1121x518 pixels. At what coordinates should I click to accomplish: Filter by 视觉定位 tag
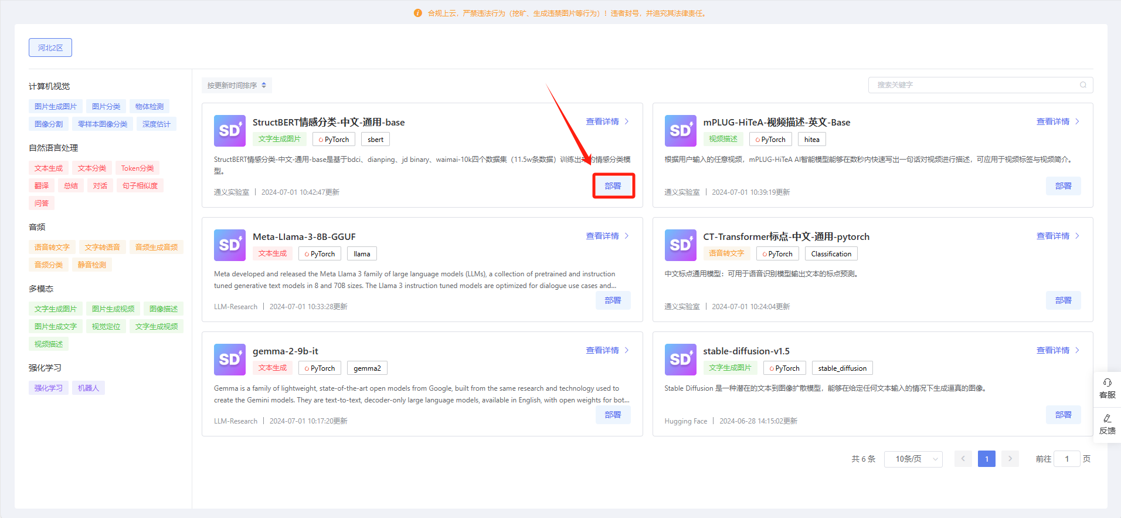[x=106, y=327]
